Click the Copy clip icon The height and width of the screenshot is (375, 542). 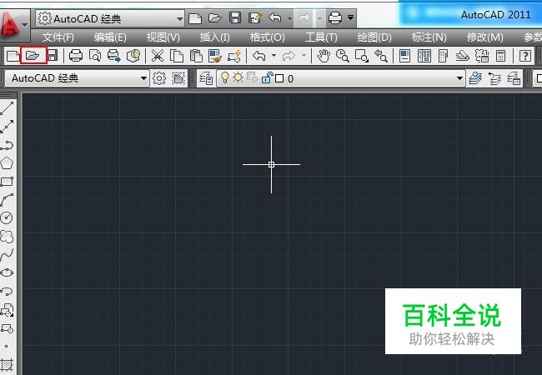[x=177, y=56]
